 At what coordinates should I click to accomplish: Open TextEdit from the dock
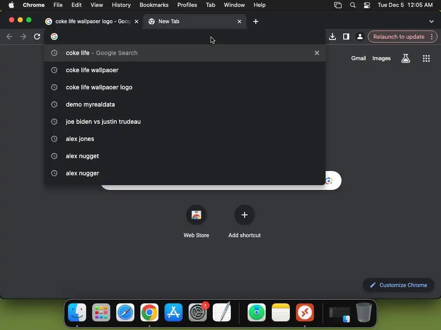tap(222, 312)
